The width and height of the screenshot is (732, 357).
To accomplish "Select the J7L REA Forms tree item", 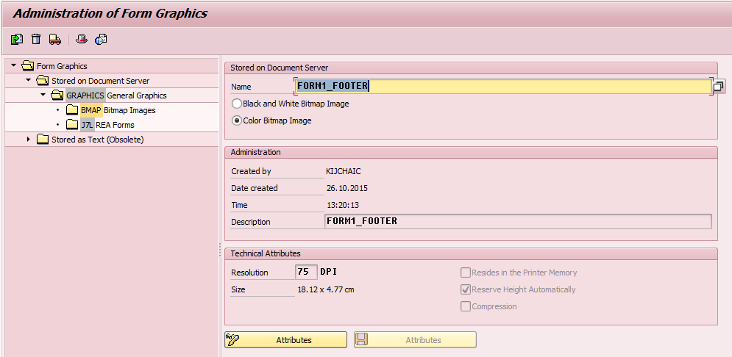I will click(x=107, y=125).
